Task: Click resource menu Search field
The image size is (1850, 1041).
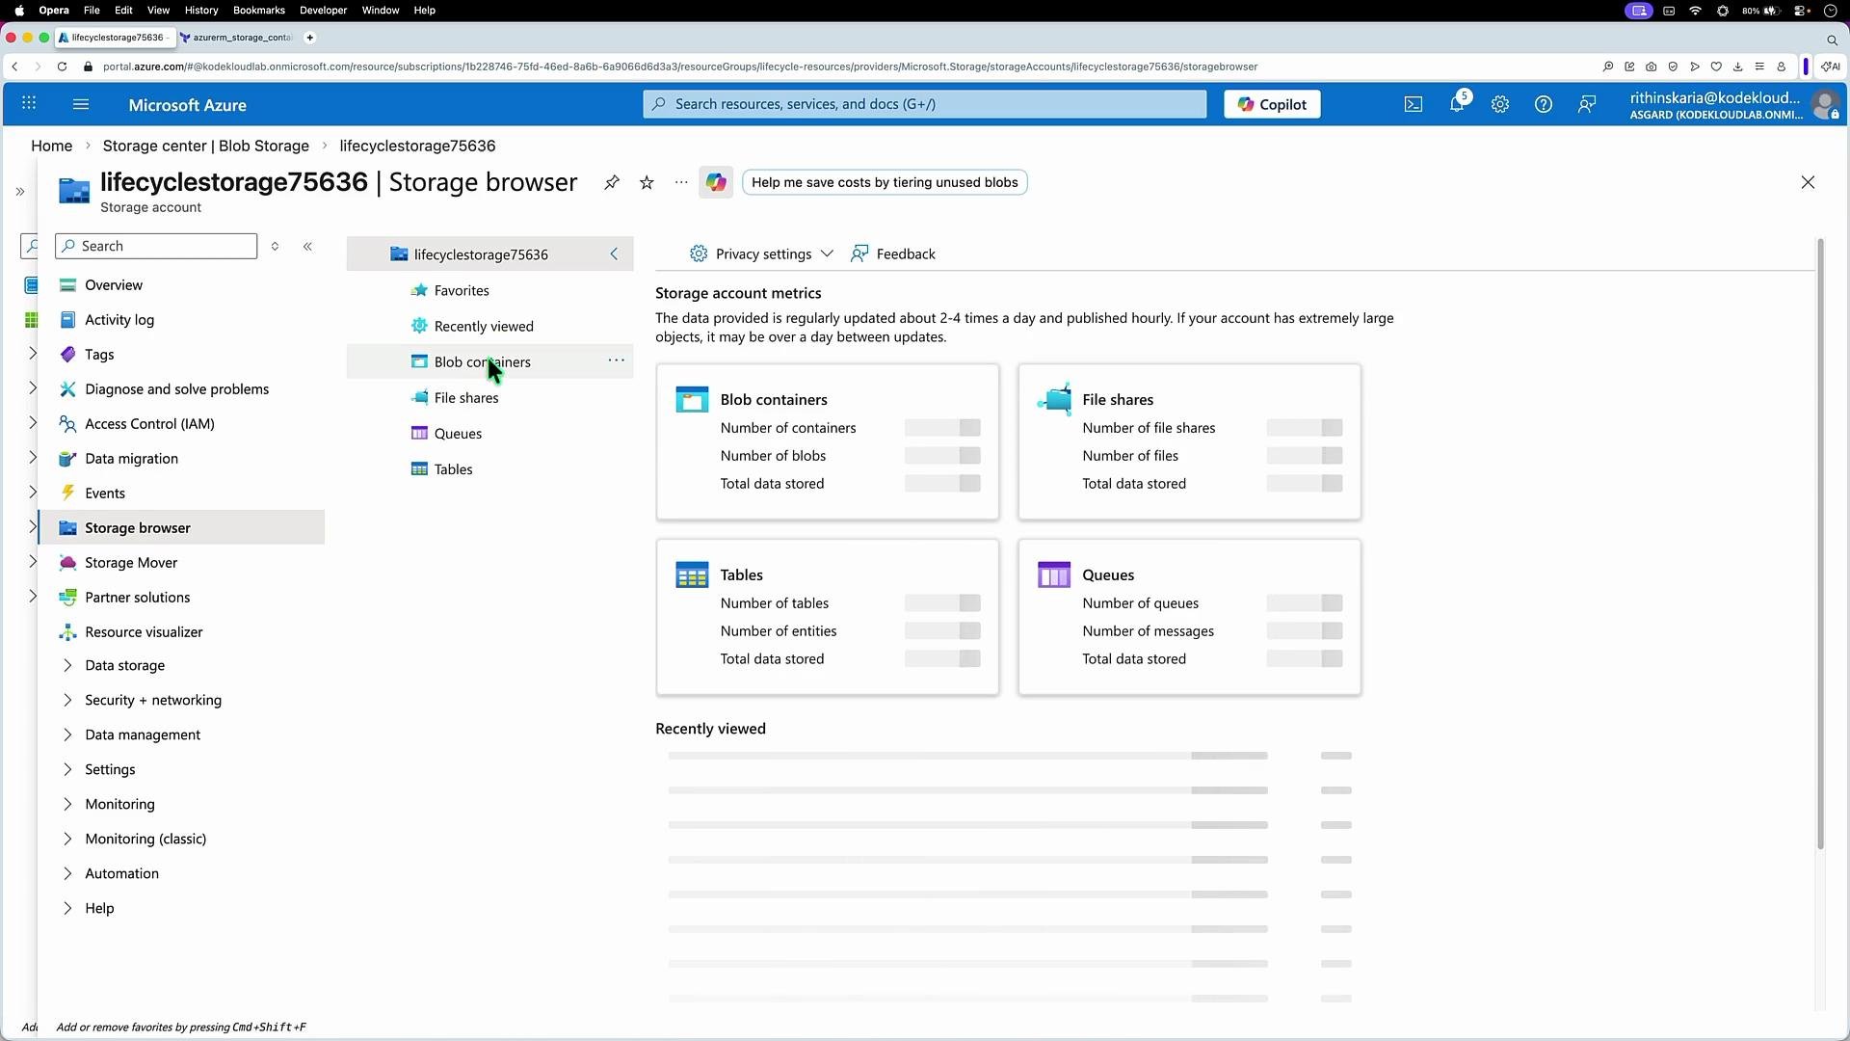Action: click(156, 246)
